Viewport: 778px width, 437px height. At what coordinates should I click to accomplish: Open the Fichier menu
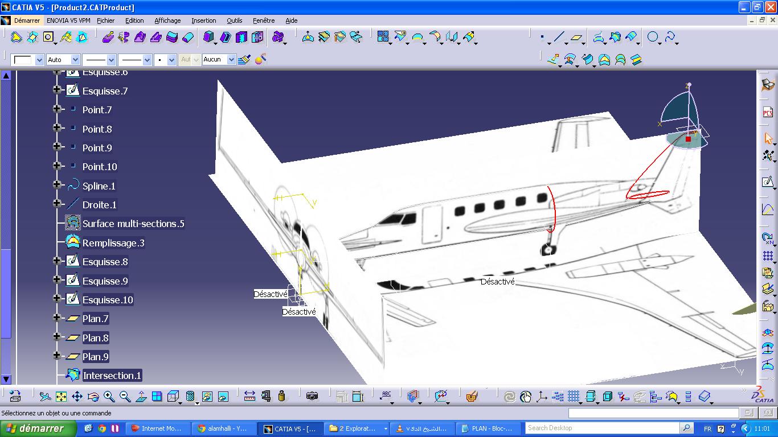tap(105, 20)
